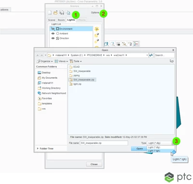Add a new lightbulb using the sun icon
The width and height of the screenshot is (193, 184).
pos(96,29)
